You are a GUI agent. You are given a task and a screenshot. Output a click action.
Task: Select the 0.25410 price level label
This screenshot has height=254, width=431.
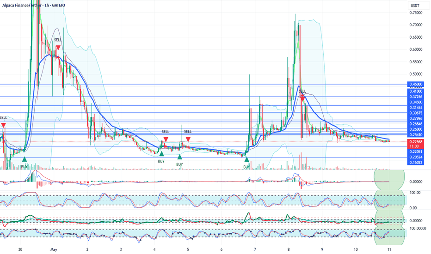tap(416, 135)
